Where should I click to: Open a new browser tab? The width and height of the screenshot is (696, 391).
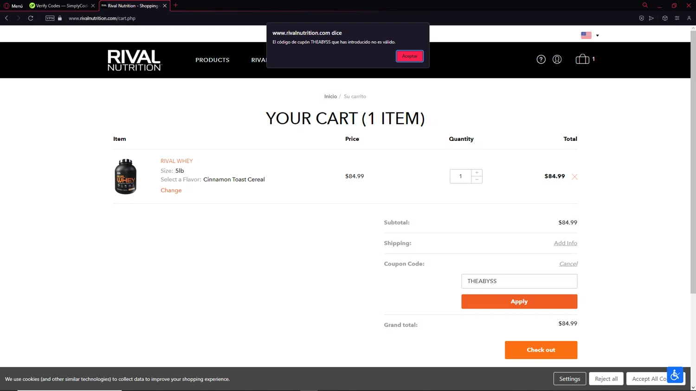175,6
